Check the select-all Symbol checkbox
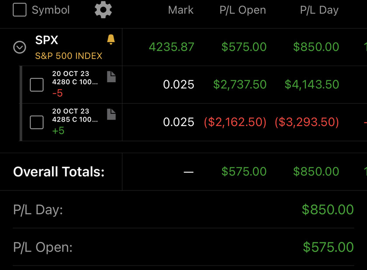Image resolution: width=367 pixels, height=270 pixels. [20, 10]
